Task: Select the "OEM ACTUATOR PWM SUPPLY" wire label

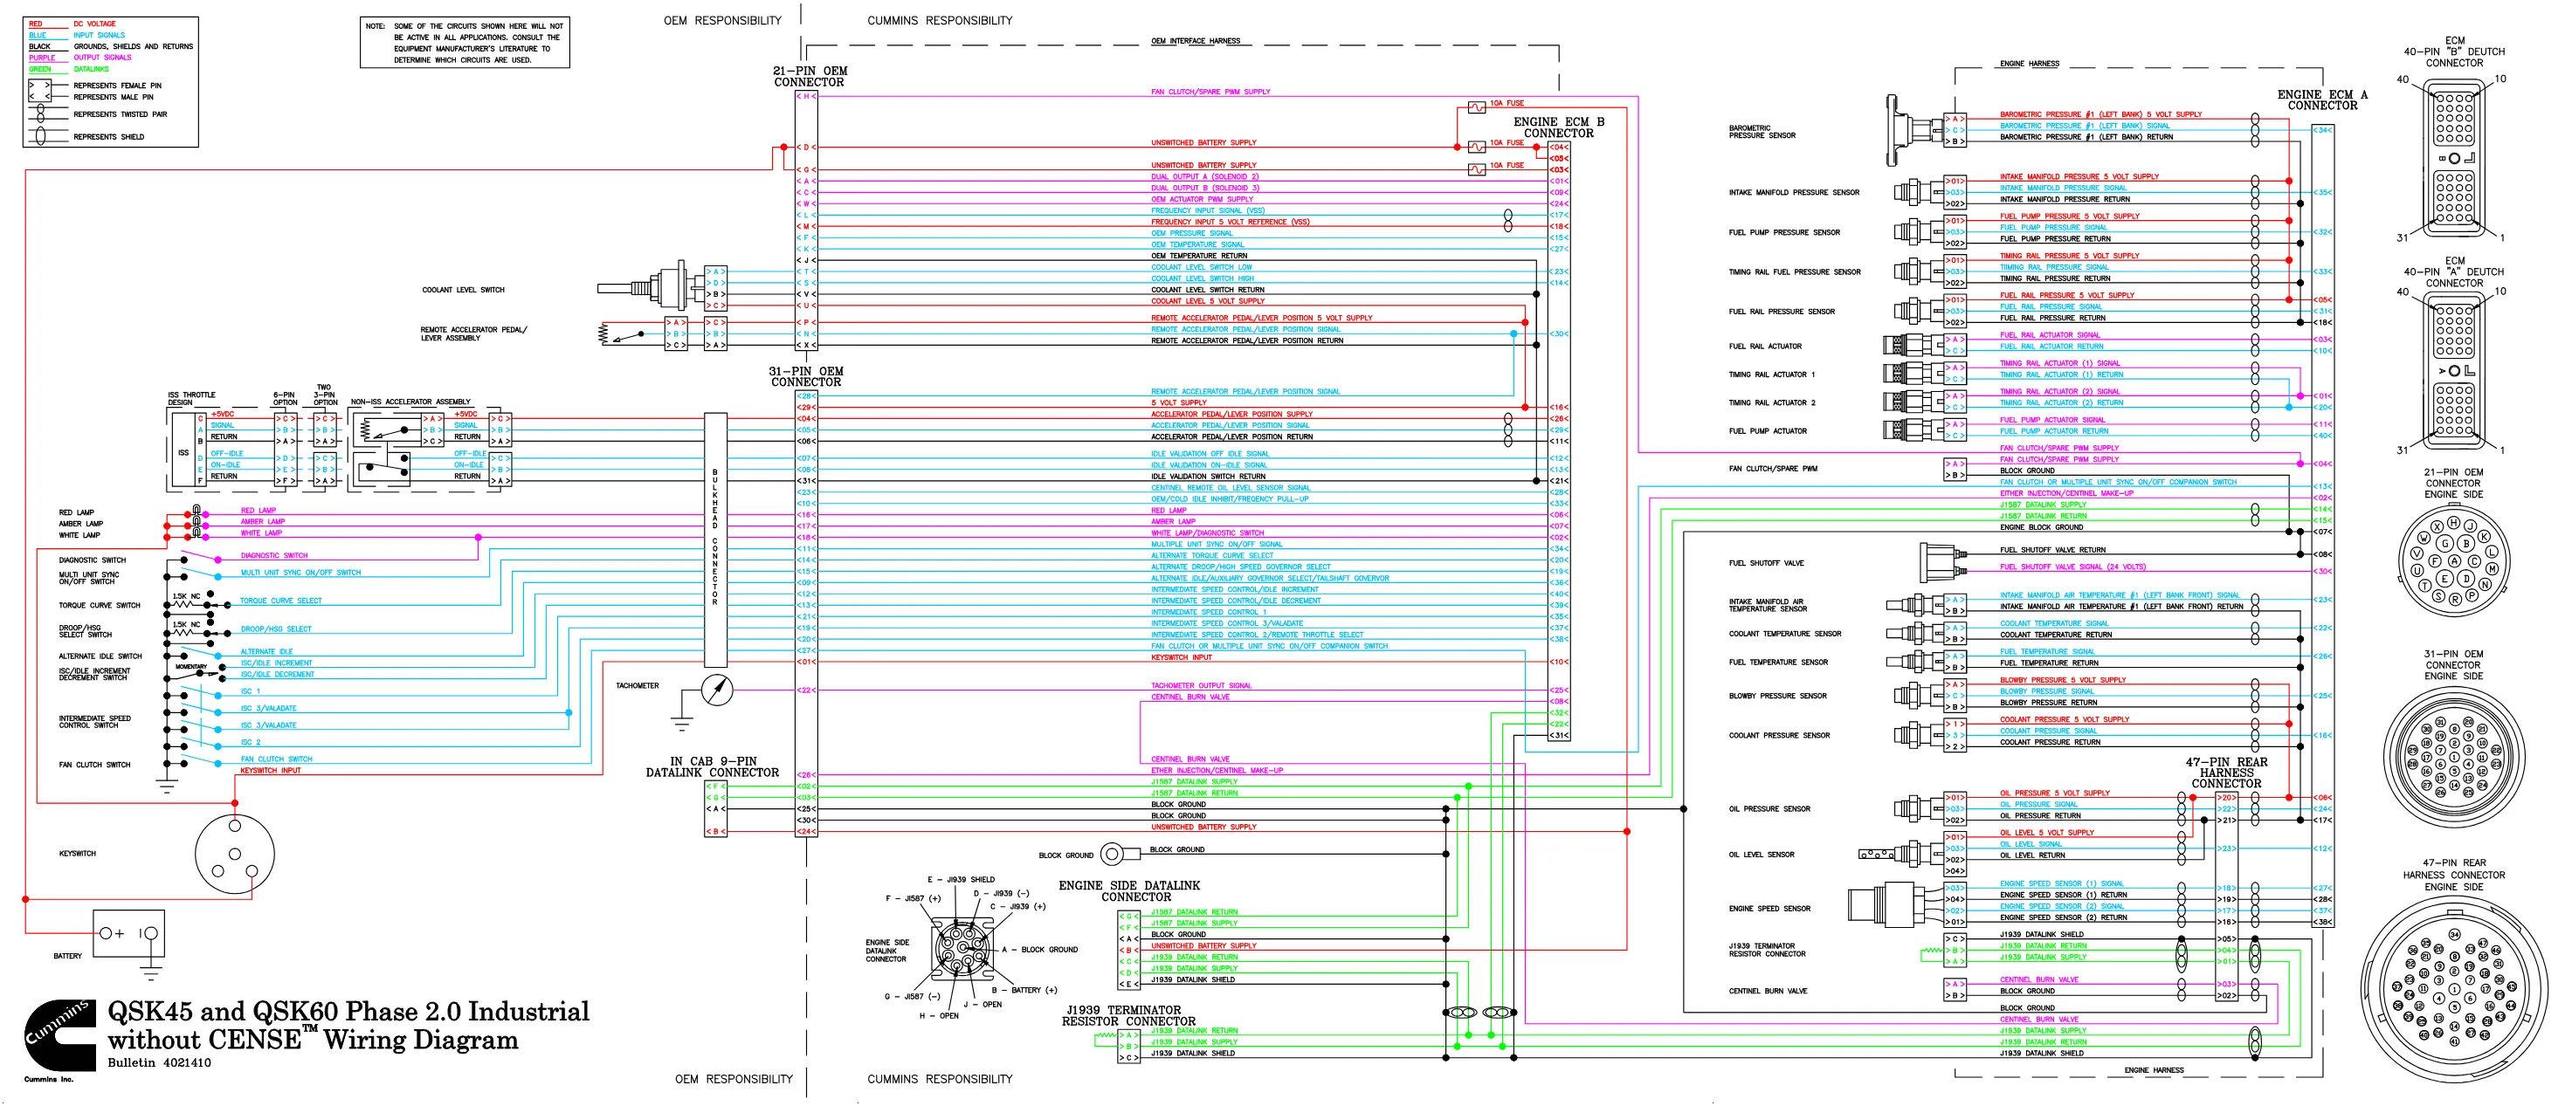Action: pos(1202,199)
